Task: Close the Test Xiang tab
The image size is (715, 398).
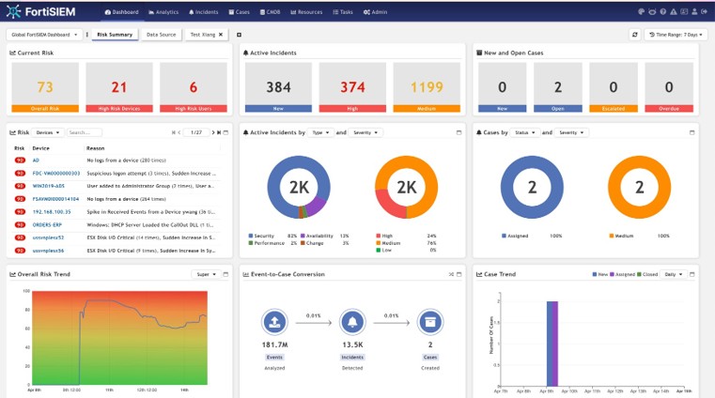Action: (221, 34)
